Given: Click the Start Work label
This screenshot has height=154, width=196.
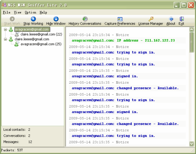Looking at the screenshot, I should pos(12,24).
